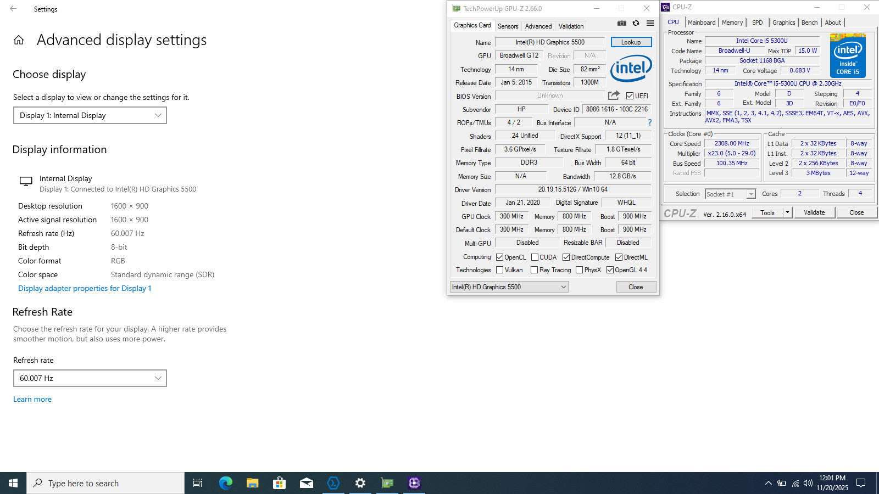The image size is (879, 494).
Task: Click the BIOS export share icon
Action: point(614,96)
